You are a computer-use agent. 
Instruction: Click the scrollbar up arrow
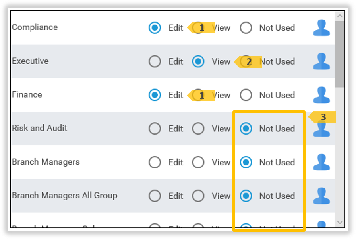tap(339, 16)
